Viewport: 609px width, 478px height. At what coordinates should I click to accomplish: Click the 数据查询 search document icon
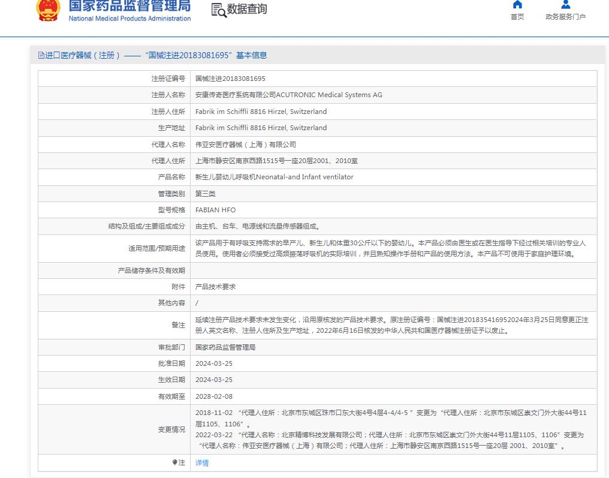(x=219, y=10)
